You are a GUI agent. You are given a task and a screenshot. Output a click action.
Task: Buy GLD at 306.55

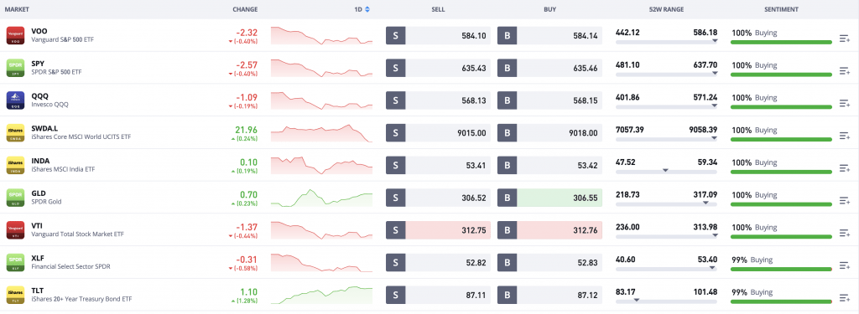[549, 198]
